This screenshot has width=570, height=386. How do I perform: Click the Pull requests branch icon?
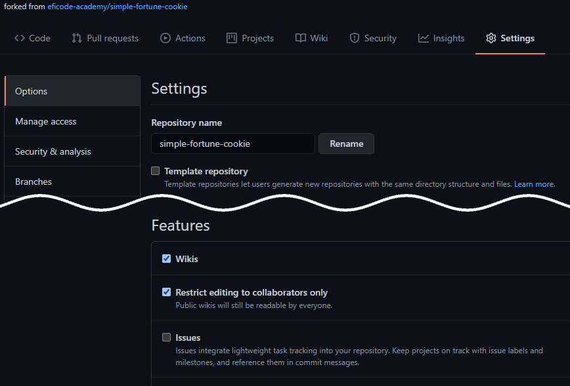77,38
